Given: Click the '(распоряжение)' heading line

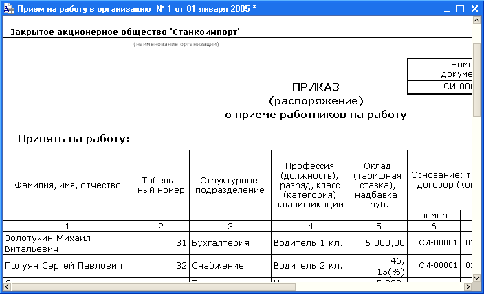Looking at the screenshot, I should tap(316, 101).
